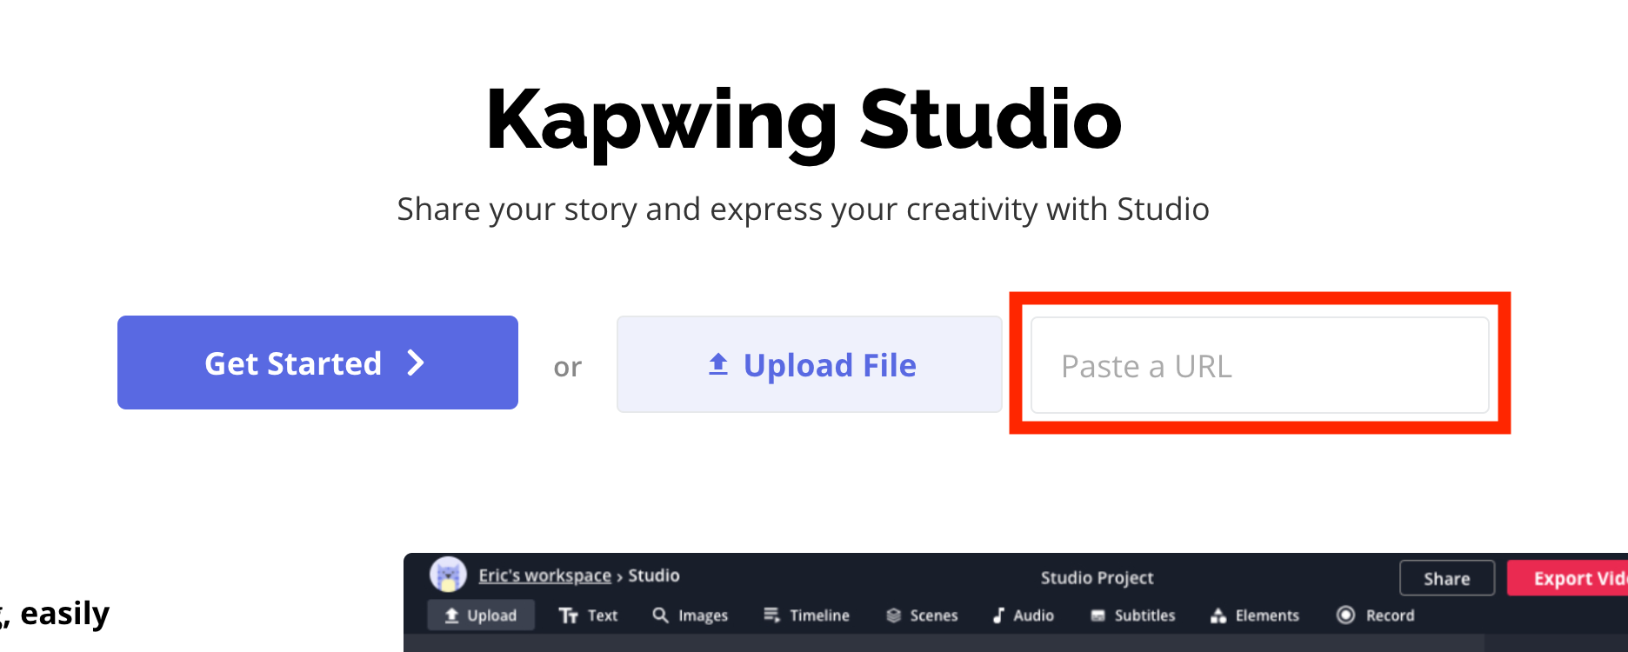Click the Get Started chevron arrow
This screenshot has height=652, width=1628.
[x=417, y=363]
